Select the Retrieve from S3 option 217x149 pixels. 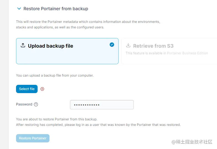point(153,46)
